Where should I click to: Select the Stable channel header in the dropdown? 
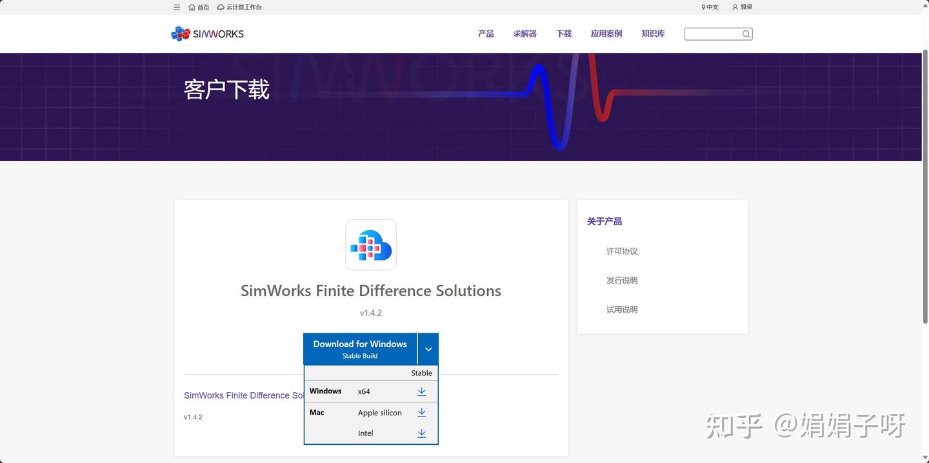(x=421, y=373)
